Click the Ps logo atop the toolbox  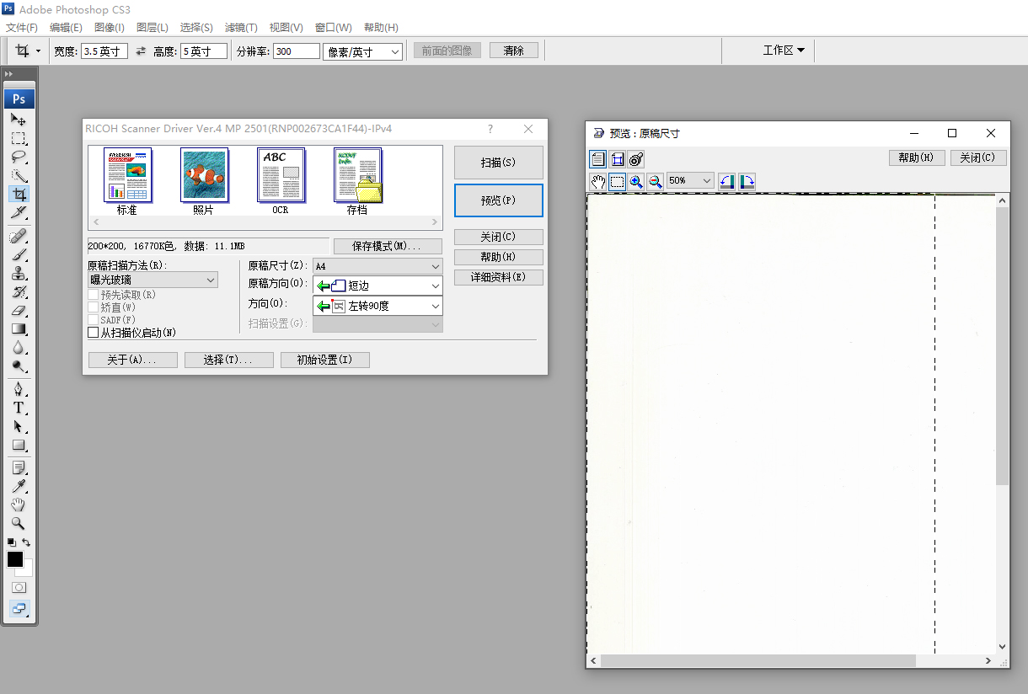[x=19, y=99]
